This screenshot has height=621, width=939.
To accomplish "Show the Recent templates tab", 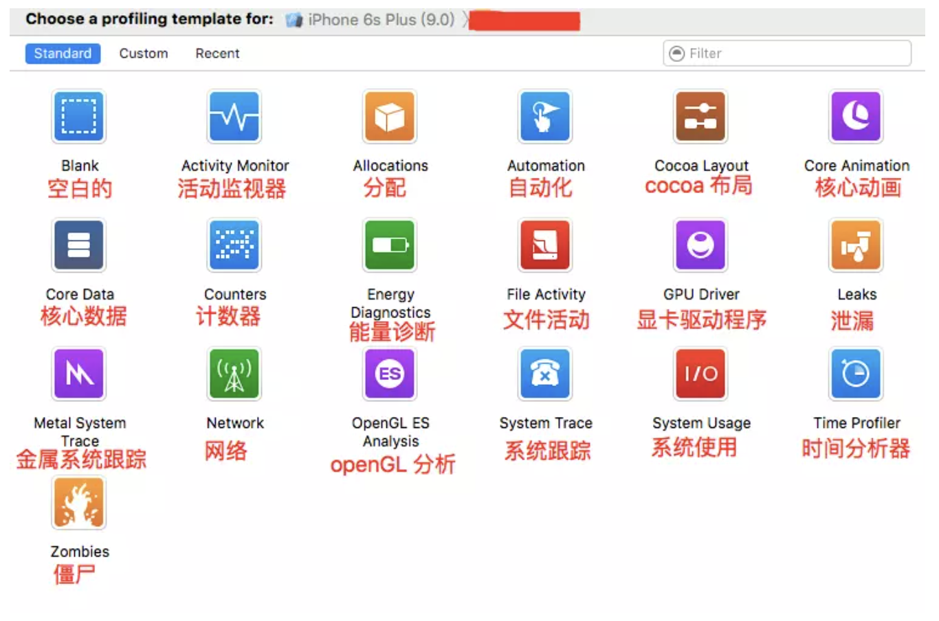I will [217, 54].
